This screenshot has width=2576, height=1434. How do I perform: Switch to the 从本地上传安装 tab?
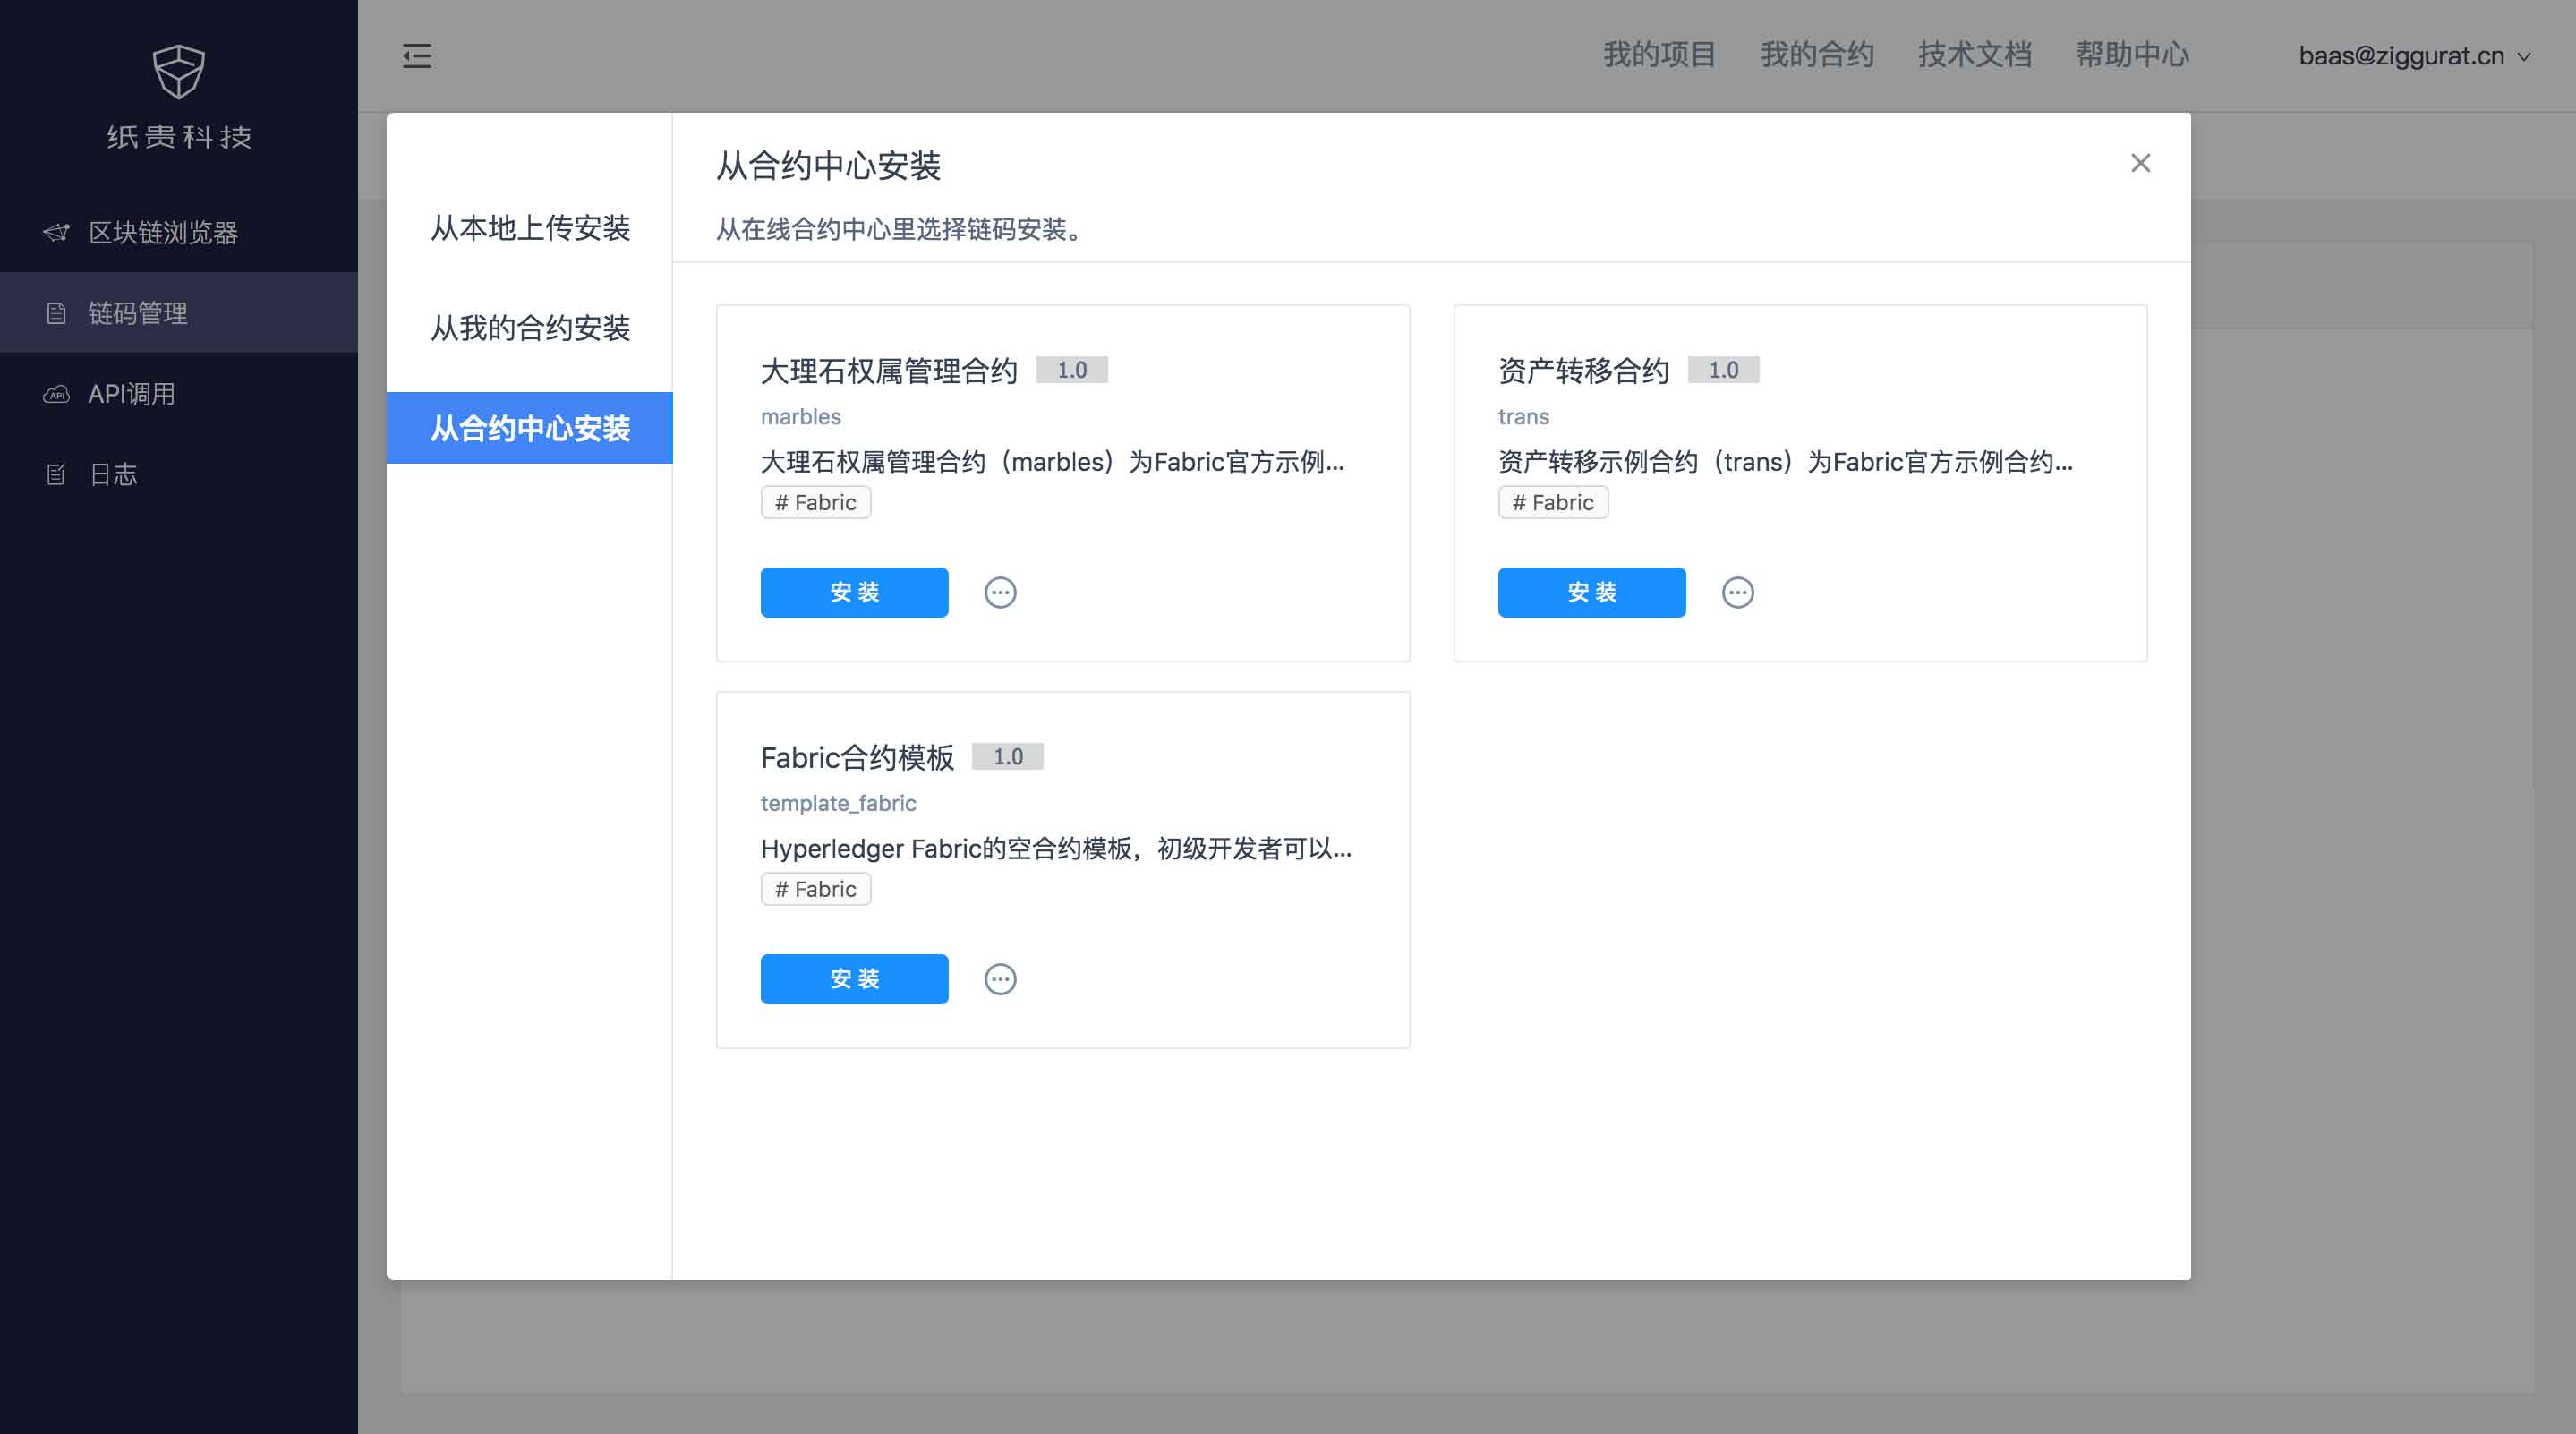[530, 228]
